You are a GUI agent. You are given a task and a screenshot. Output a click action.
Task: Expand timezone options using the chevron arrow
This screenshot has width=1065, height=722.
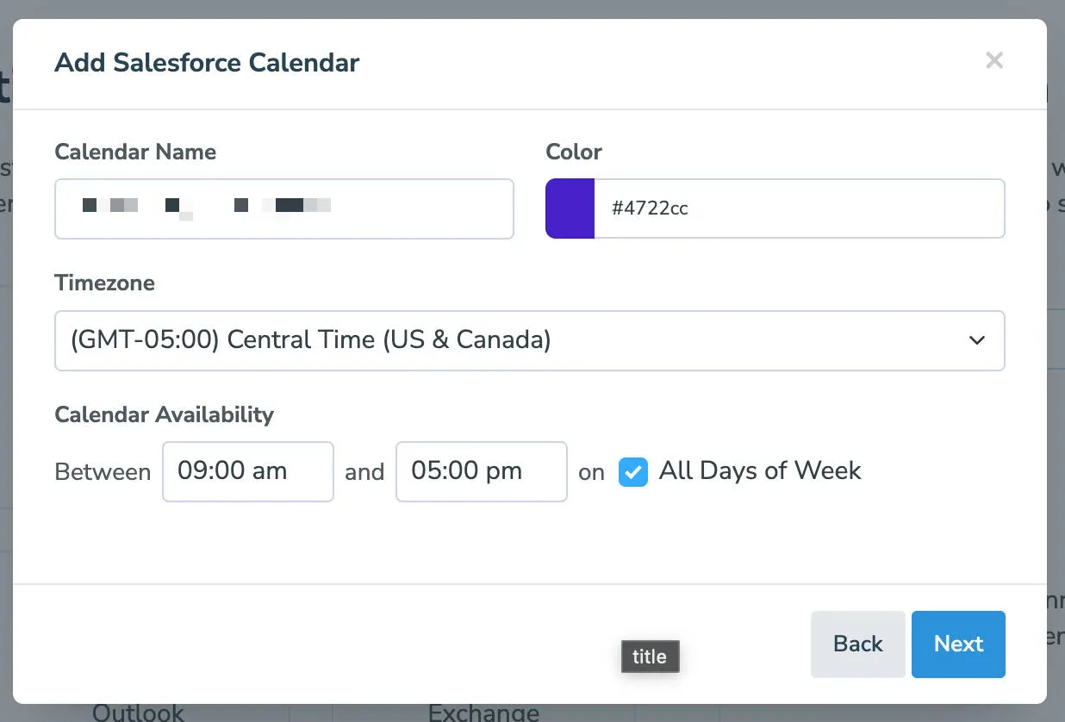pyautogui.click(x=976, y=340)
